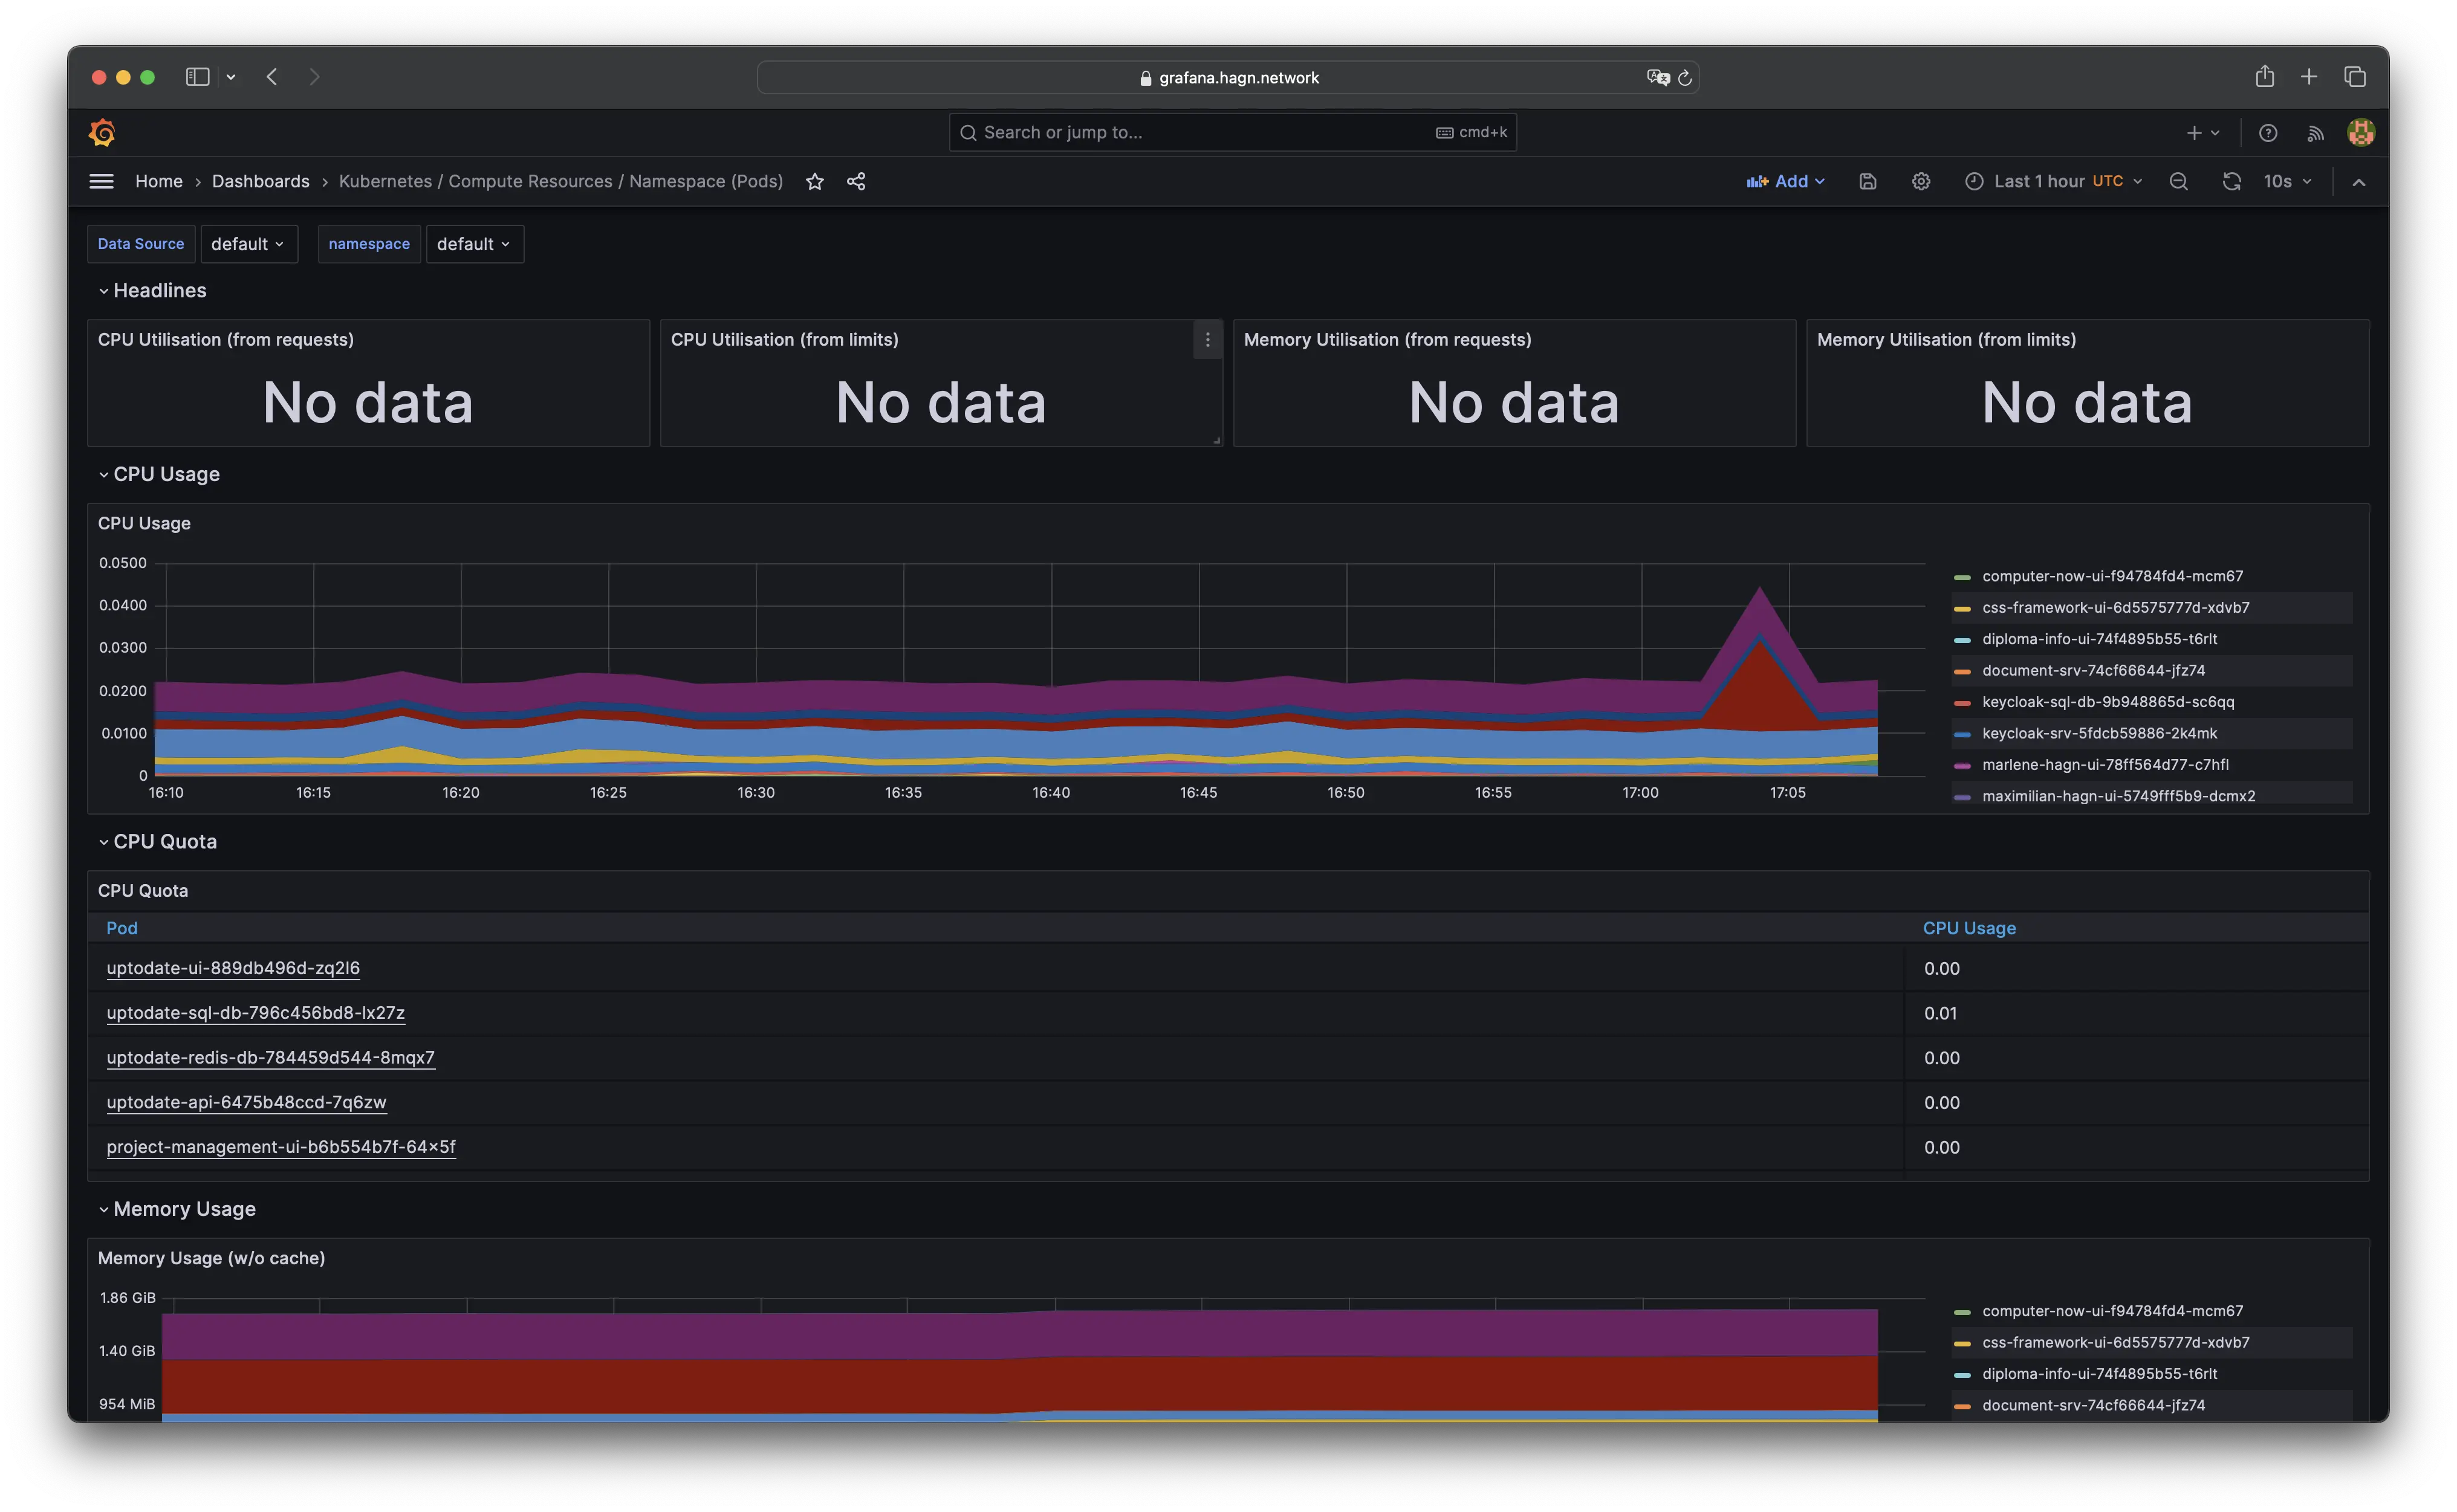Screen dimensions: 2457x1512
Task: Toggle keycloak-srv series in CPU legend
Action: point(2099,733)
